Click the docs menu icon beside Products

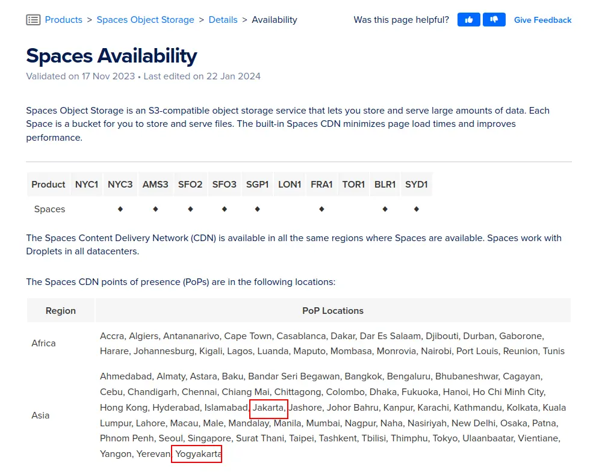pos(33,20)
